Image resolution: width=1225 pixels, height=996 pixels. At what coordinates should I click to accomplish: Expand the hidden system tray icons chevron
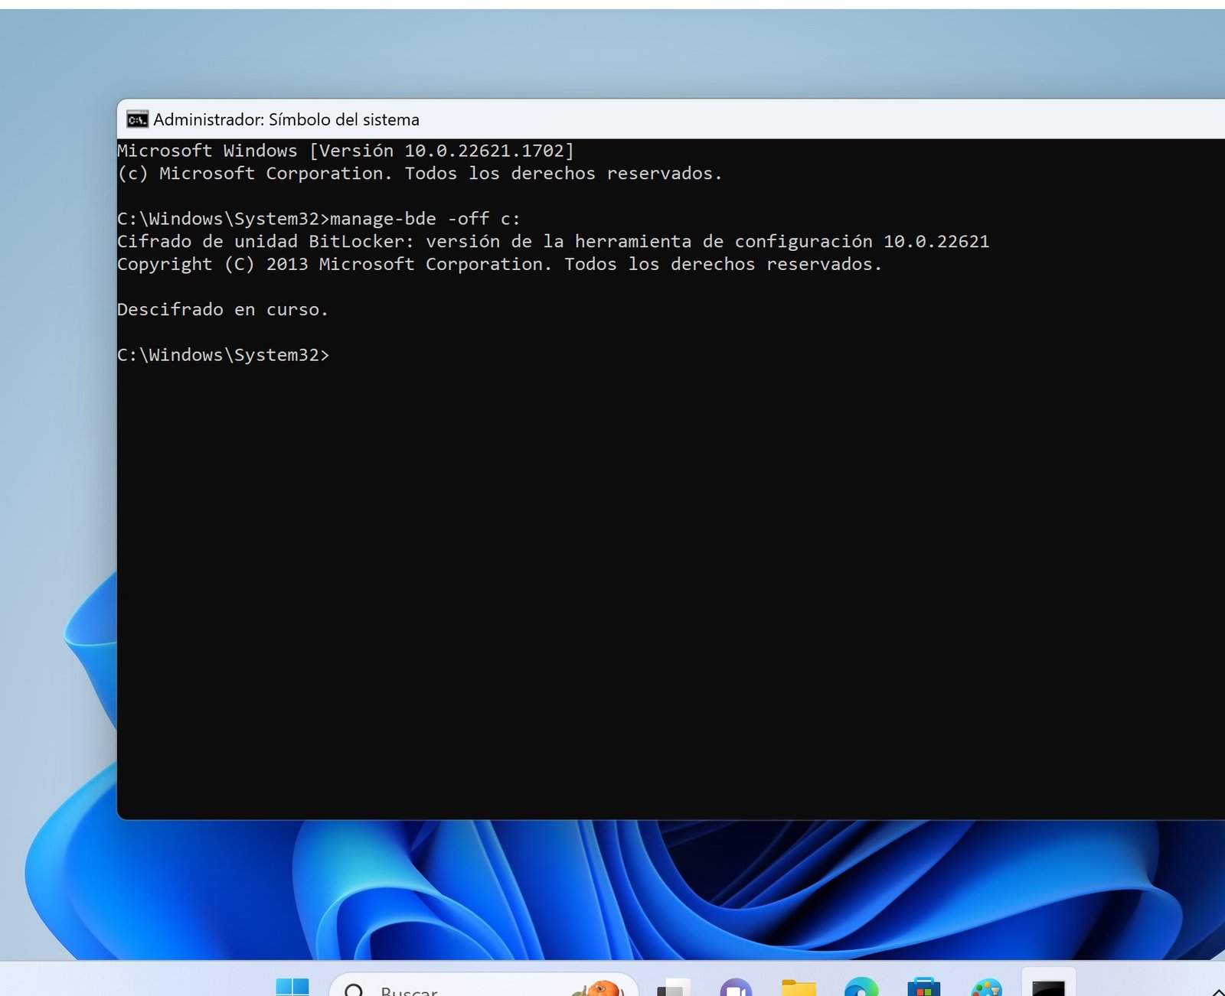click(1217, 991)
